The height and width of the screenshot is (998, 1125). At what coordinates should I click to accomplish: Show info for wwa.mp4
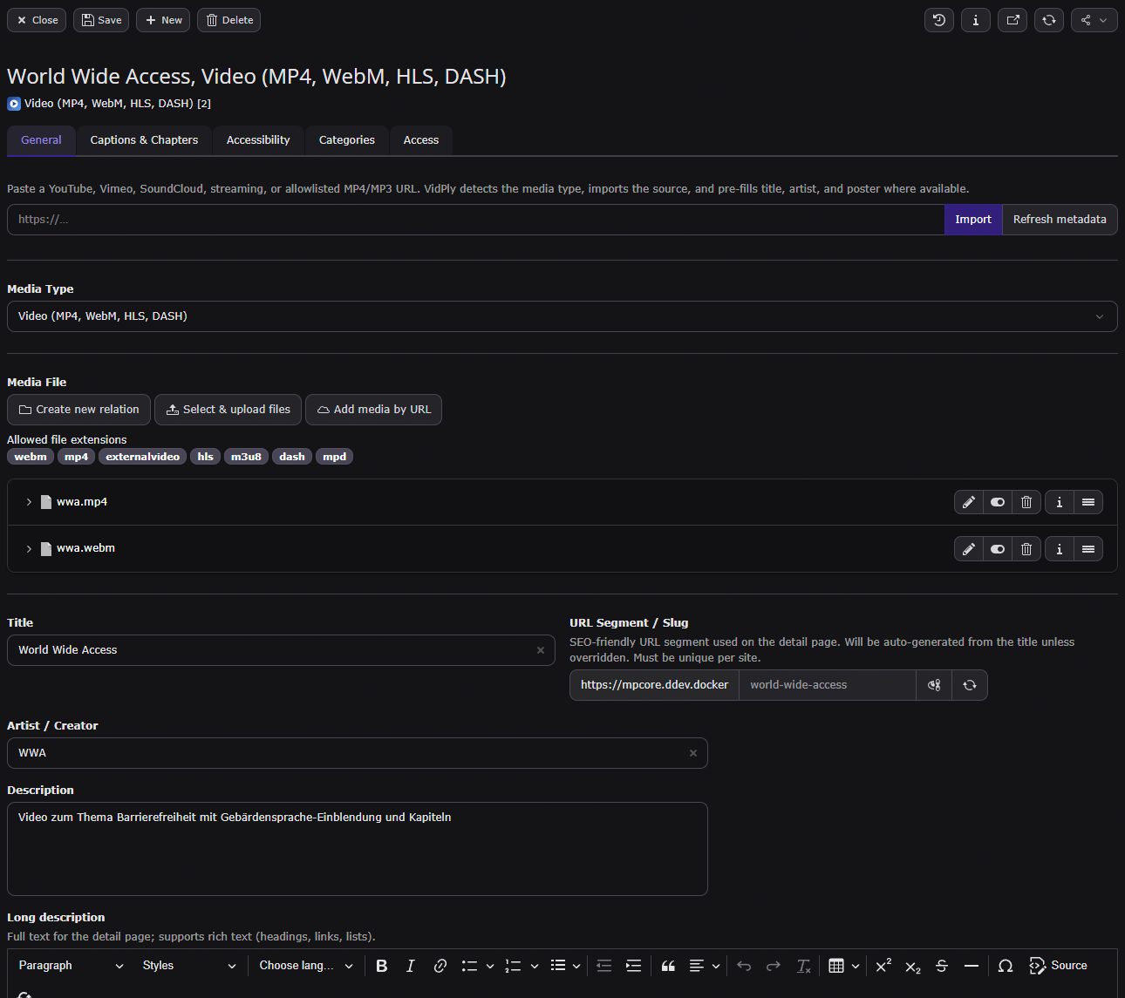1060,502
